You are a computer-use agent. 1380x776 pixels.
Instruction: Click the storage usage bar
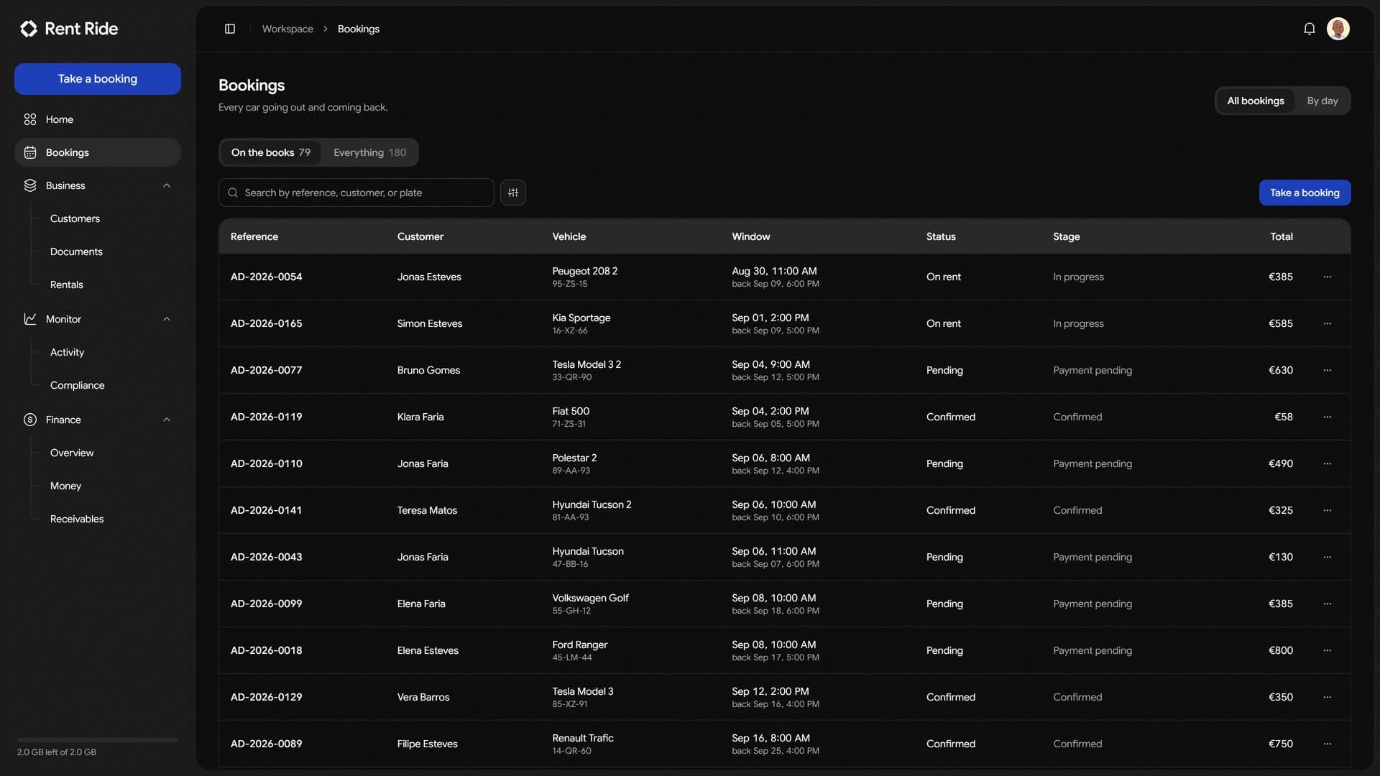coord(98,739)
